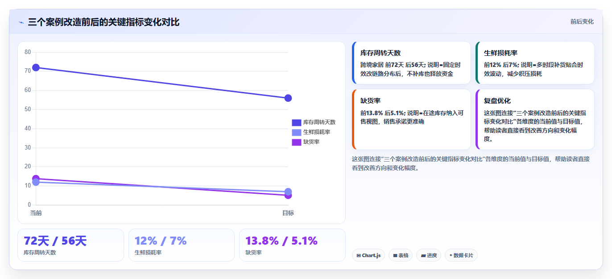Select the 库存周转天数 info card heading
612x279 pixels.
point(380,53)
